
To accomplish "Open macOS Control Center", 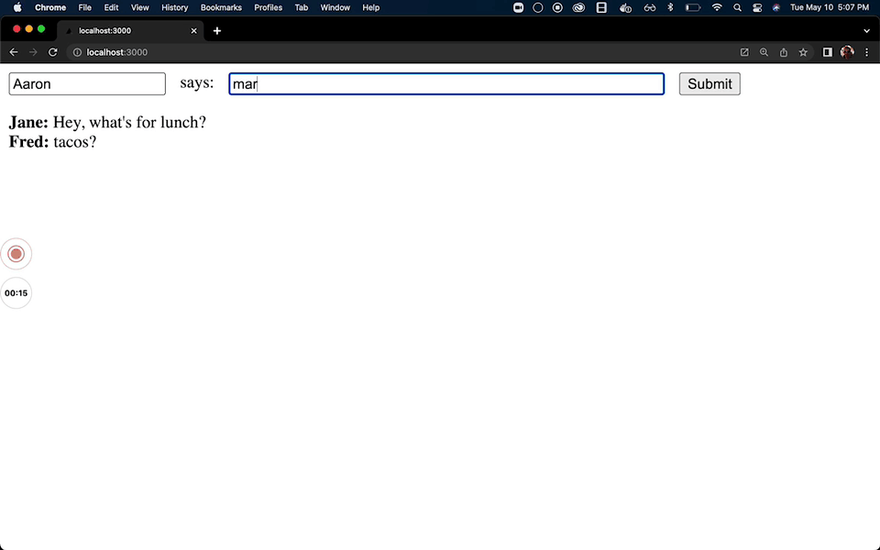I will click(x=757, y=7).
